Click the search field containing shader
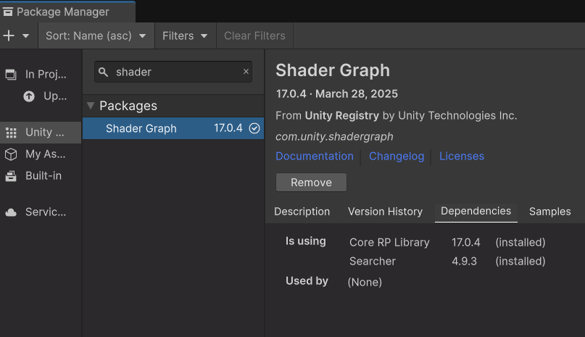 pos(173,72)
